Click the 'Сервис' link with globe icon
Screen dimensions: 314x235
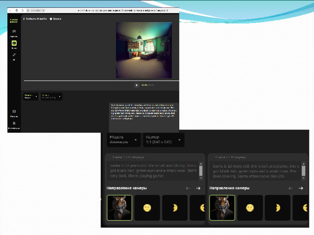point(55,19)
